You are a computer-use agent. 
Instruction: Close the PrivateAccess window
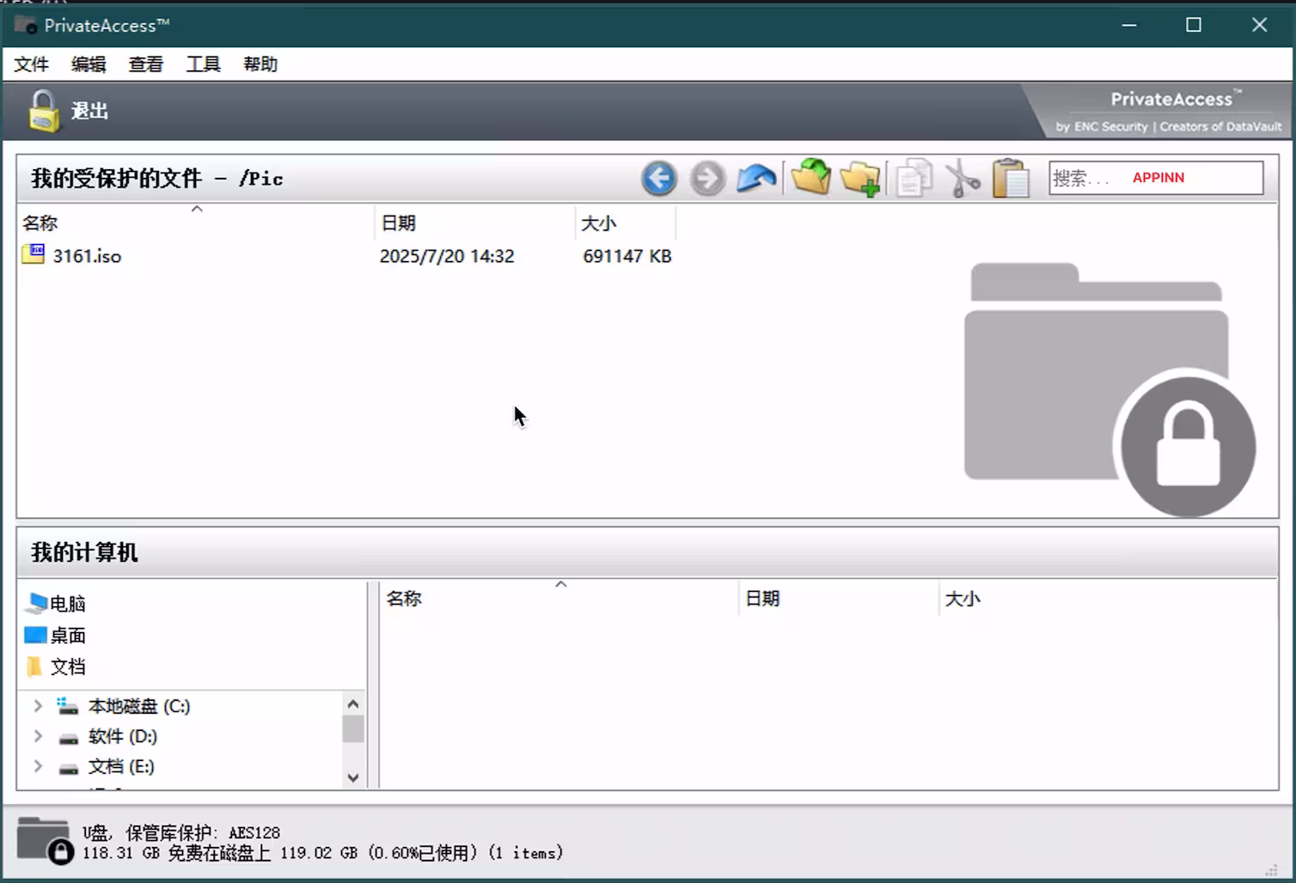[1259, 25]
